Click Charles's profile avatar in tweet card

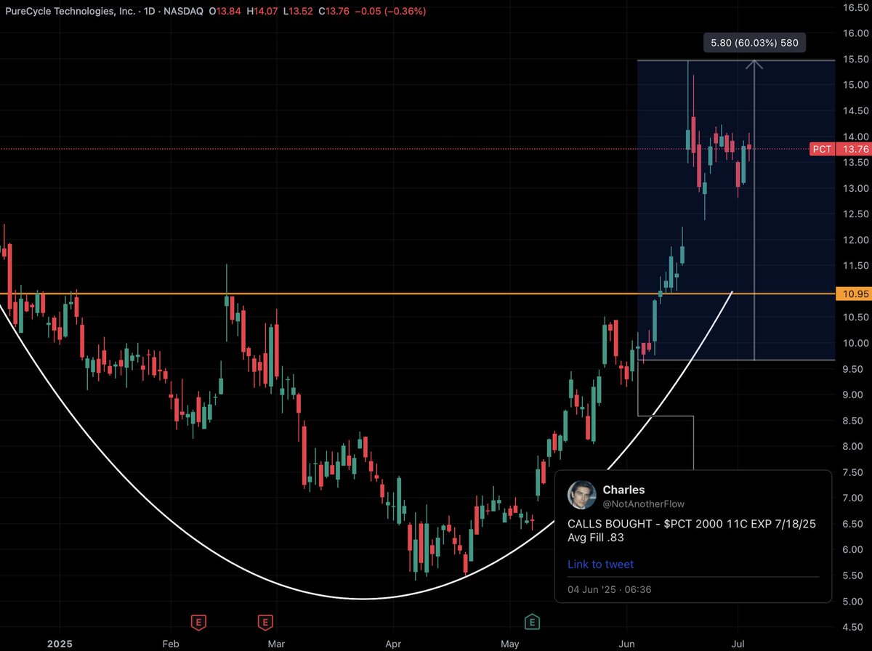tap(582, 496)
